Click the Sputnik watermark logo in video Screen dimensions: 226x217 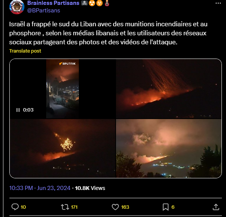point(67,63)
